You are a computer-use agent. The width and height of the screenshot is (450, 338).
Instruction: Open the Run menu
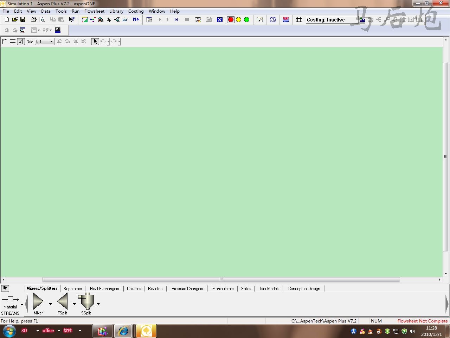click(x=76, y=11)
